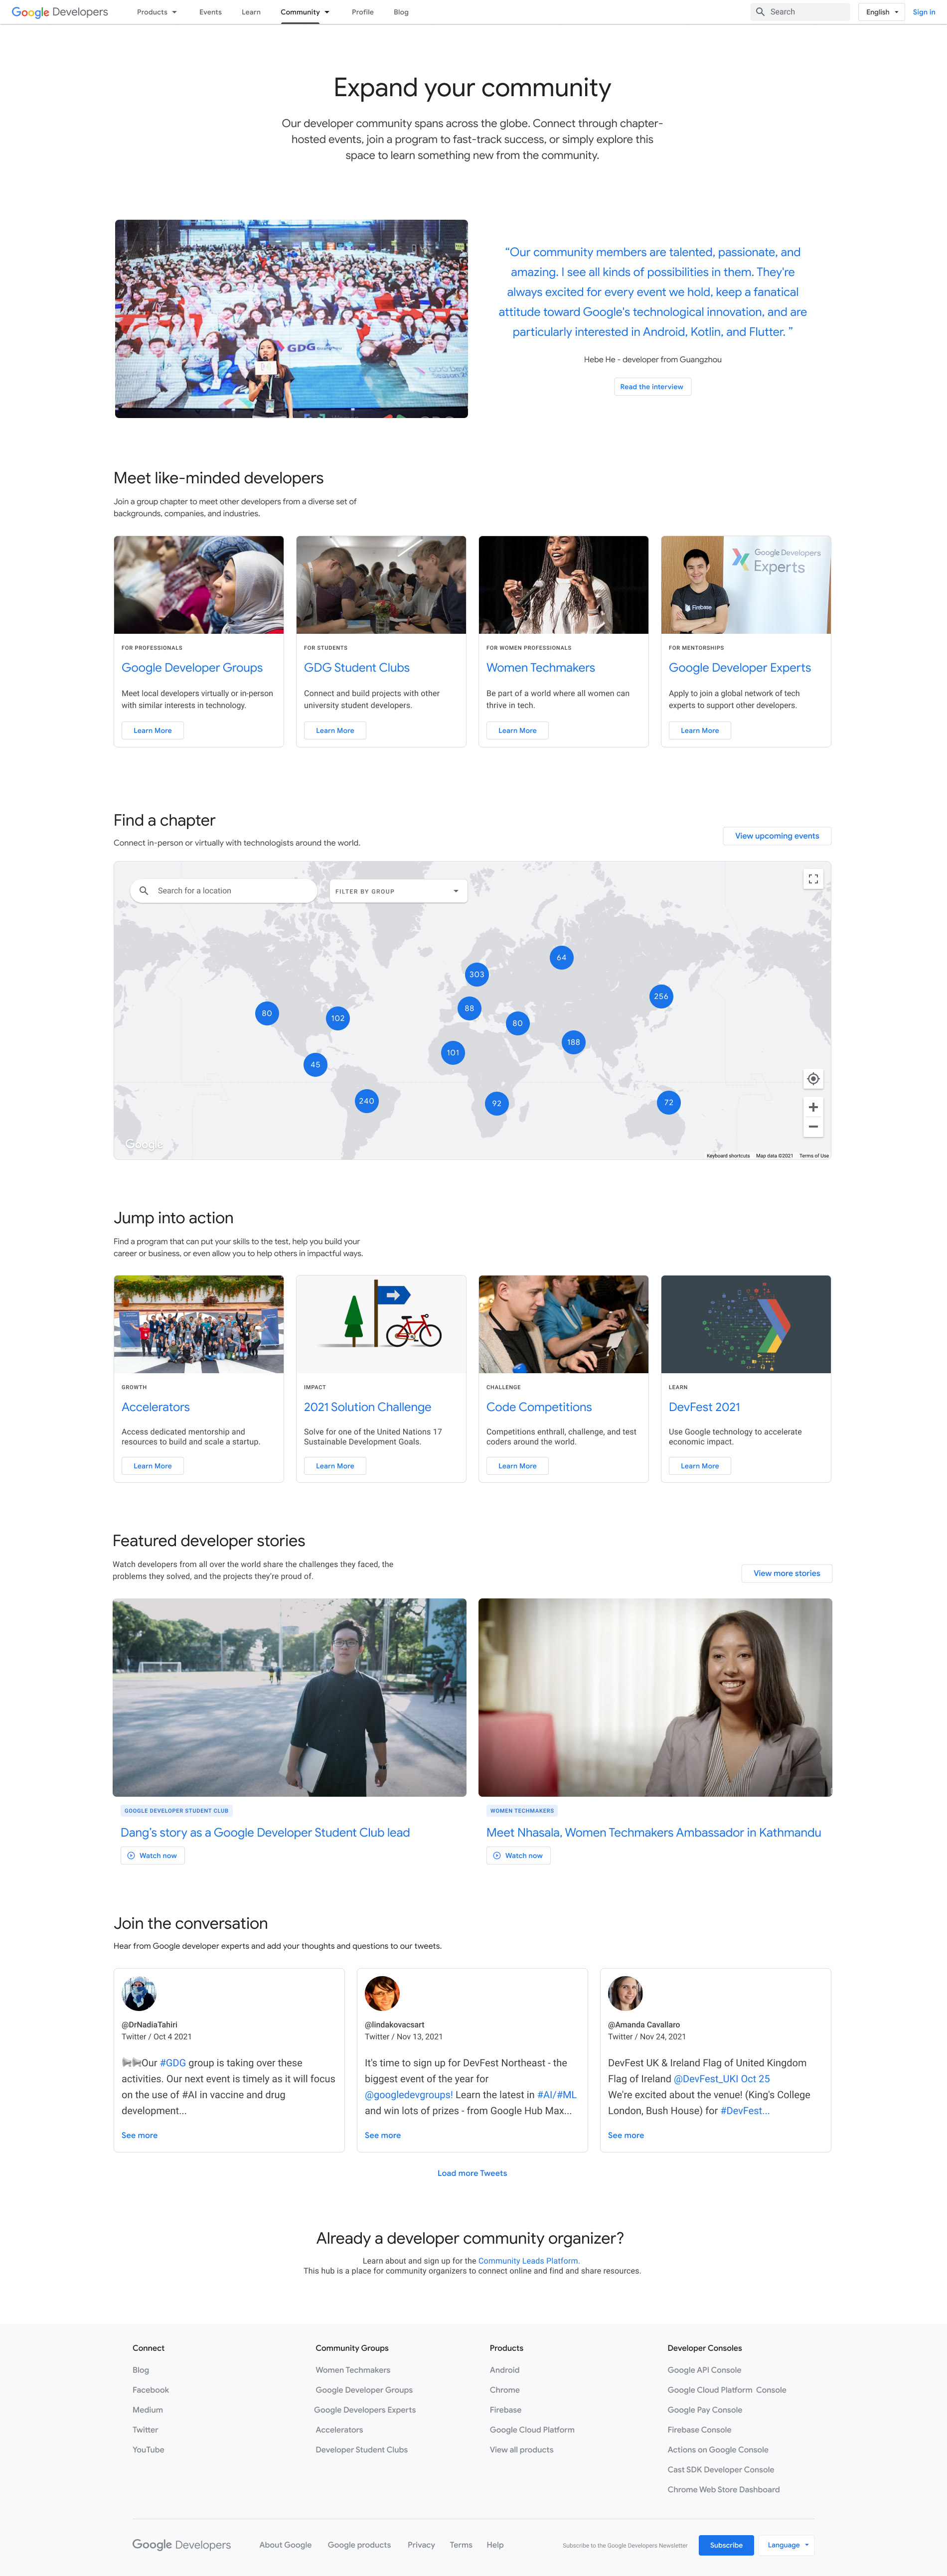The height and width of the screenshot is (2576, 947).
Task: Click the DevFest 2021 card image
Action: 746,1324
